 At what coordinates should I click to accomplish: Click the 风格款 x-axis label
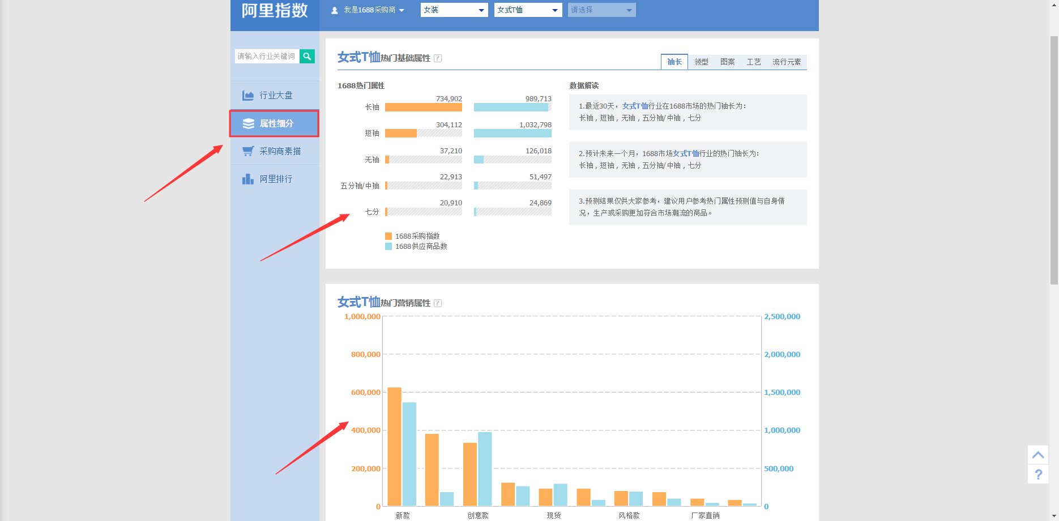pos(629,515)
